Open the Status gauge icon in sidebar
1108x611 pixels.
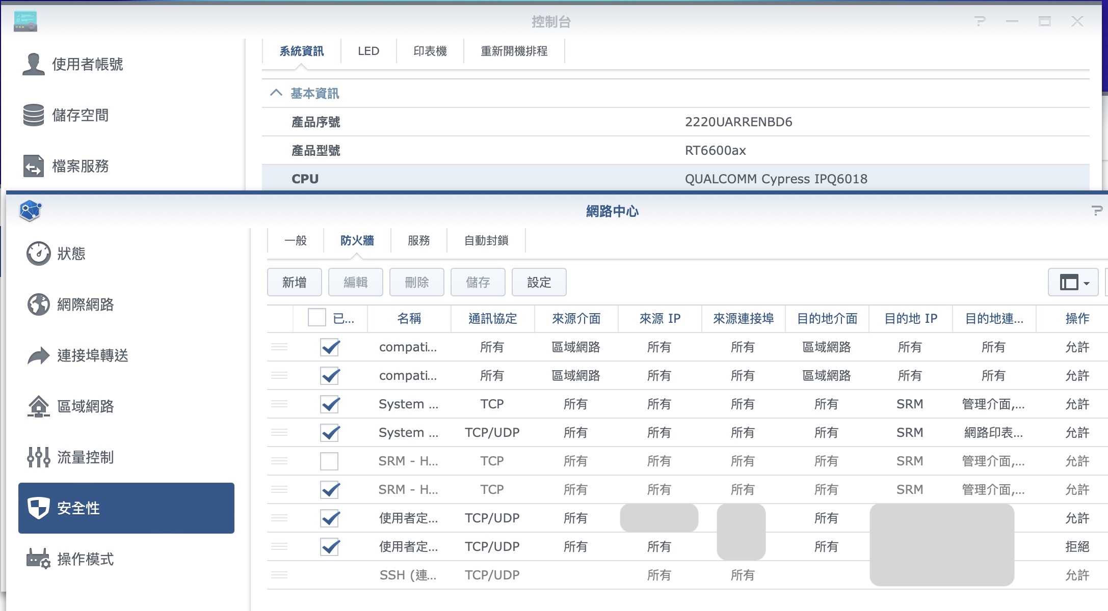(39, 254)
